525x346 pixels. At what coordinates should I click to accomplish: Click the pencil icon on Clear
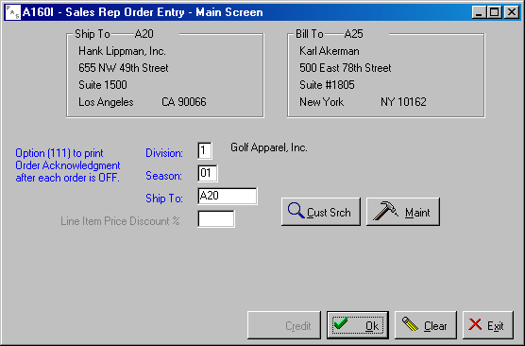(410, 324)
